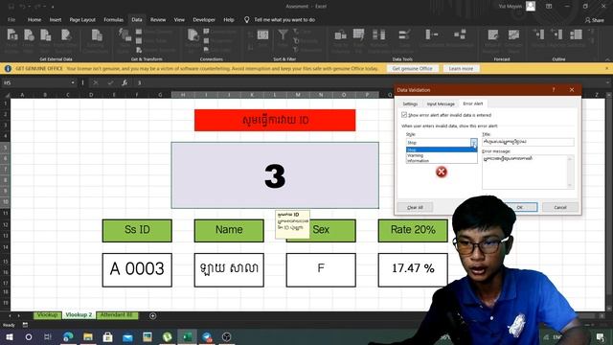Switch to Vlookup sheet tab

tap(47, 315)
